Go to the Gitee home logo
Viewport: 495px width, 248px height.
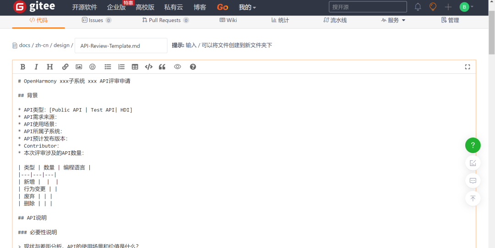tap(34, 6)
